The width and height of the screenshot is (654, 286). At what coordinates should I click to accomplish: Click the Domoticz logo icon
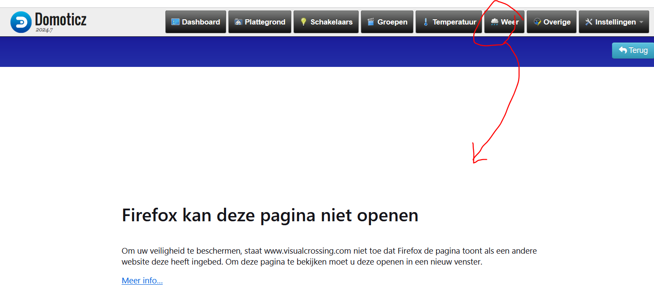[21, 22]
